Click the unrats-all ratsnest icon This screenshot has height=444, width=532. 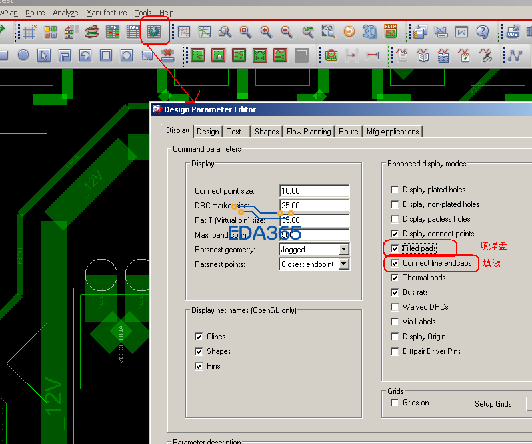(183, 32)
